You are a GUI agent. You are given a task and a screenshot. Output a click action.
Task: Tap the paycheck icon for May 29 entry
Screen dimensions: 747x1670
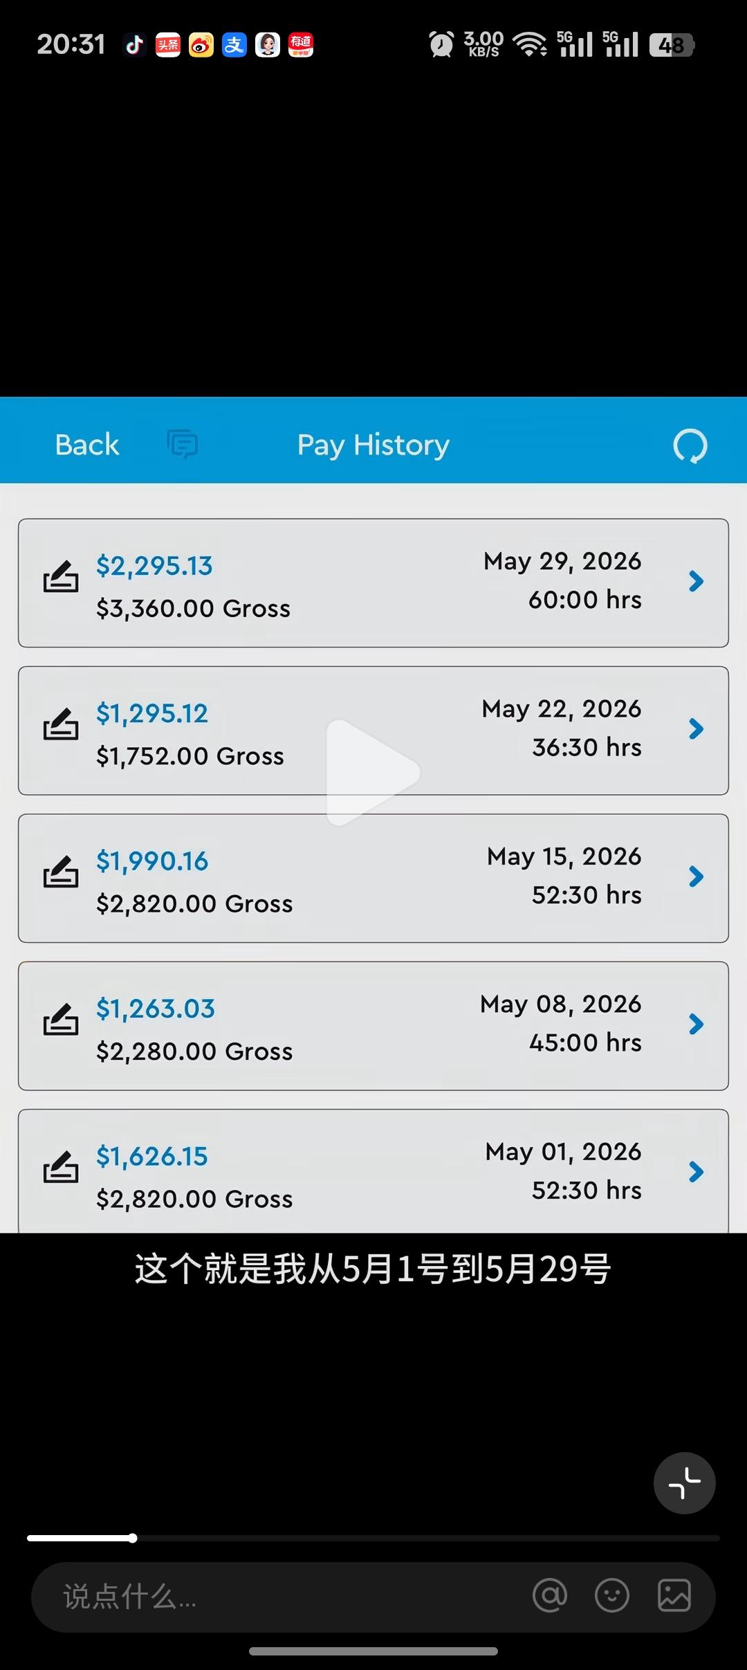click(61, 576)
